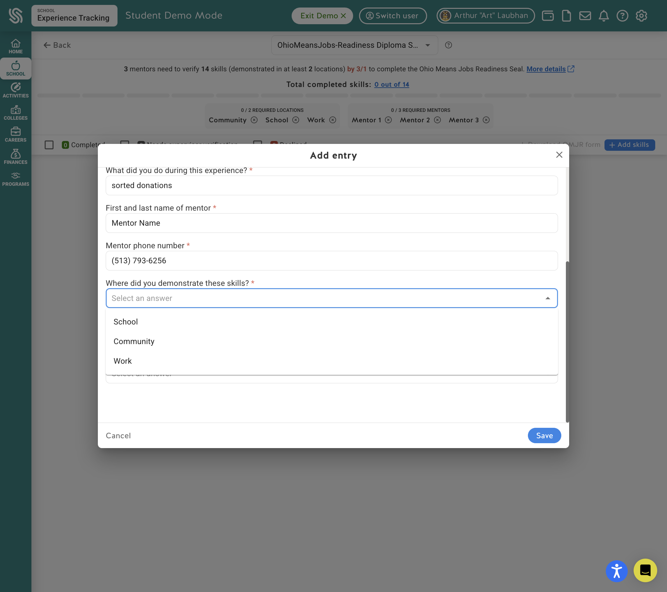This screenshot has width=667, height=592.
Task: Click the Save button
Action: 544,436
